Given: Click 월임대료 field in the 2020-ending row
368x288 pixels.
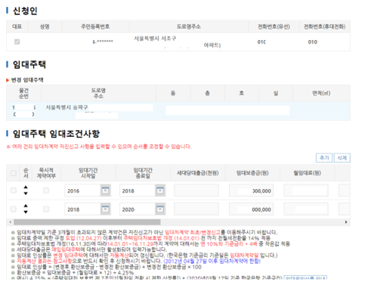Looking at the screenshot, I should click(x=306, y=209).
